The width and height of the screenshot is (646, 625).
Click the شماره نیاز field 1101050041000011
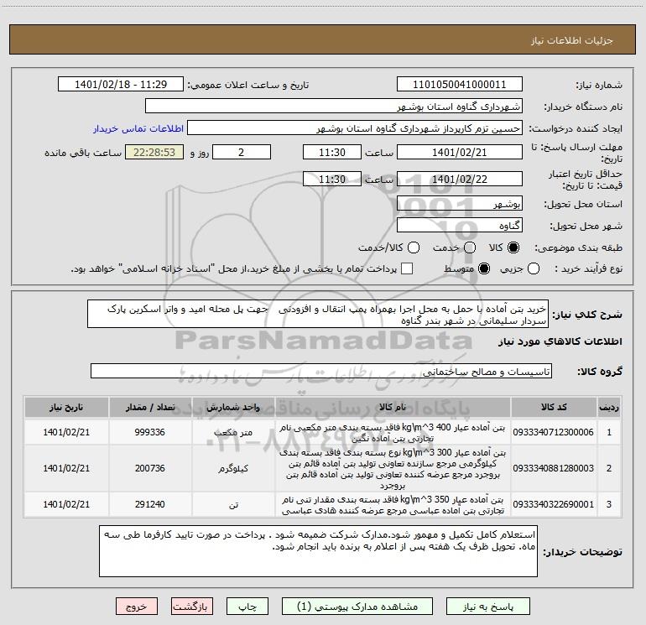[x=460, y=84]
